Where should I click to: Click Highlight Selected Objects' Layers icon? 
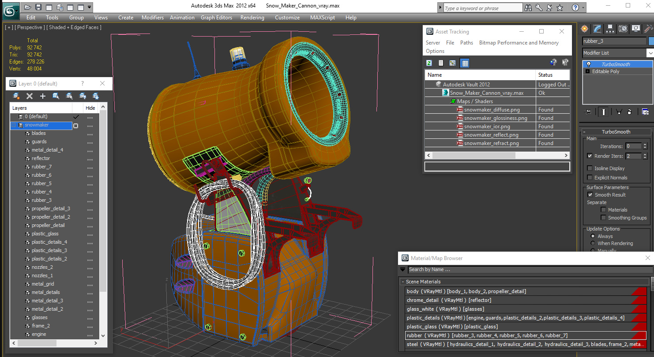[x=69, y=96]
